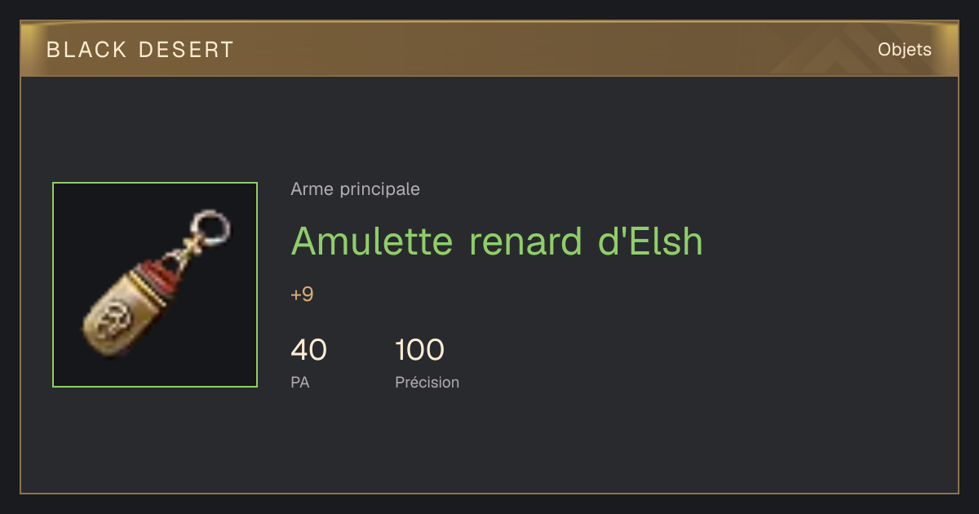Click the 100 Précision value

(419, 350)
